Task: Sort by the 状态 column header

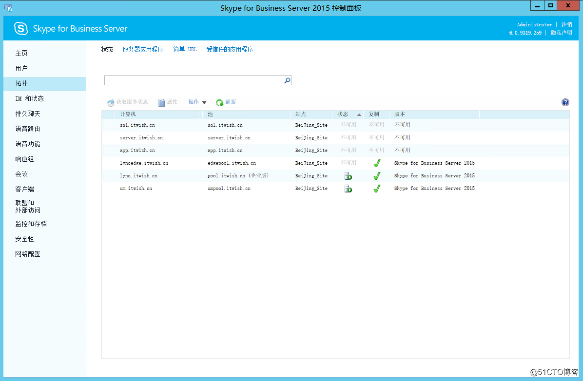Action: point(347,114)
